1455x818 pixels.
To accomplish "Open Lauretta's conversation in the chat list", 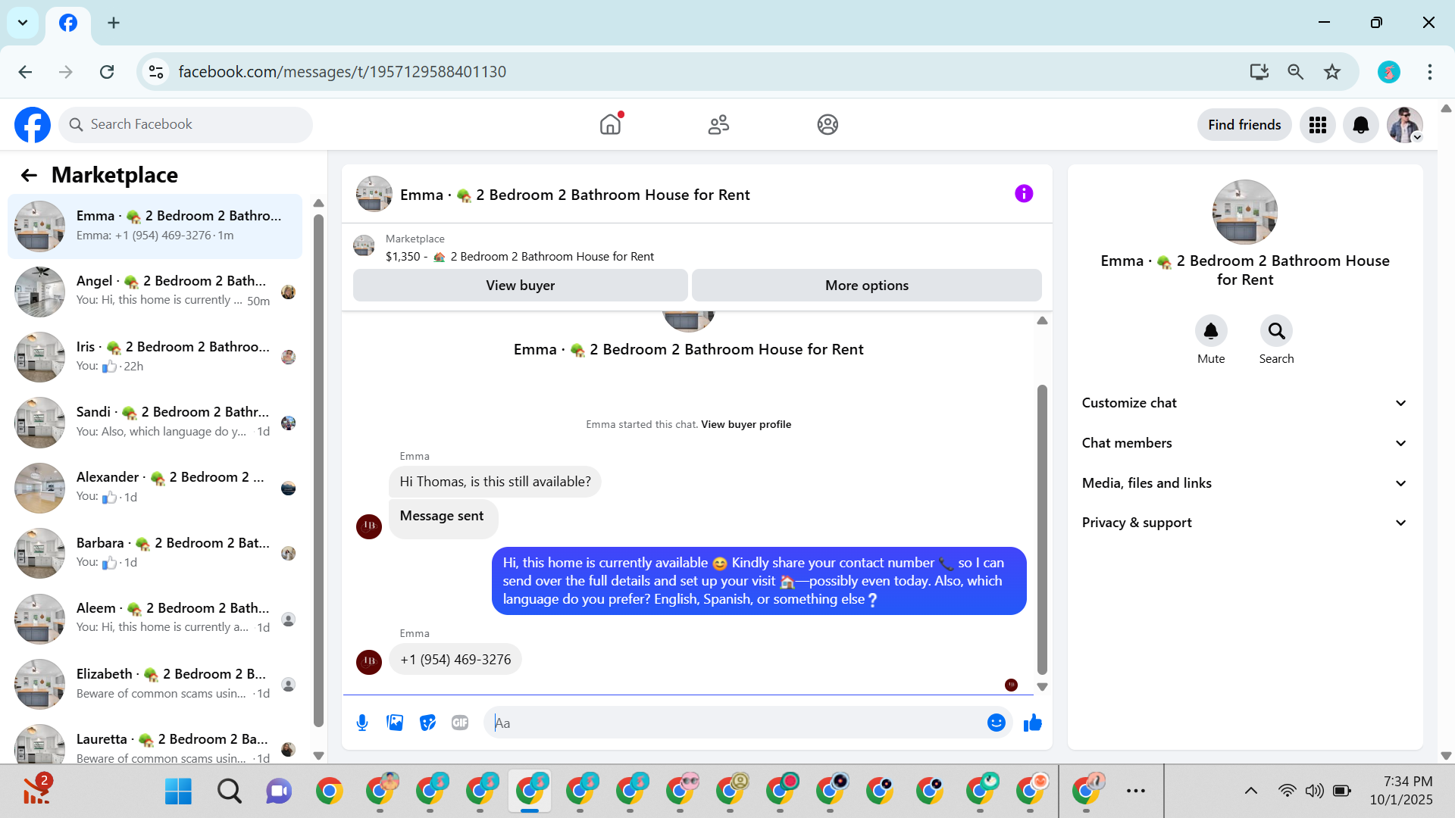I will [x=155, y=744].
